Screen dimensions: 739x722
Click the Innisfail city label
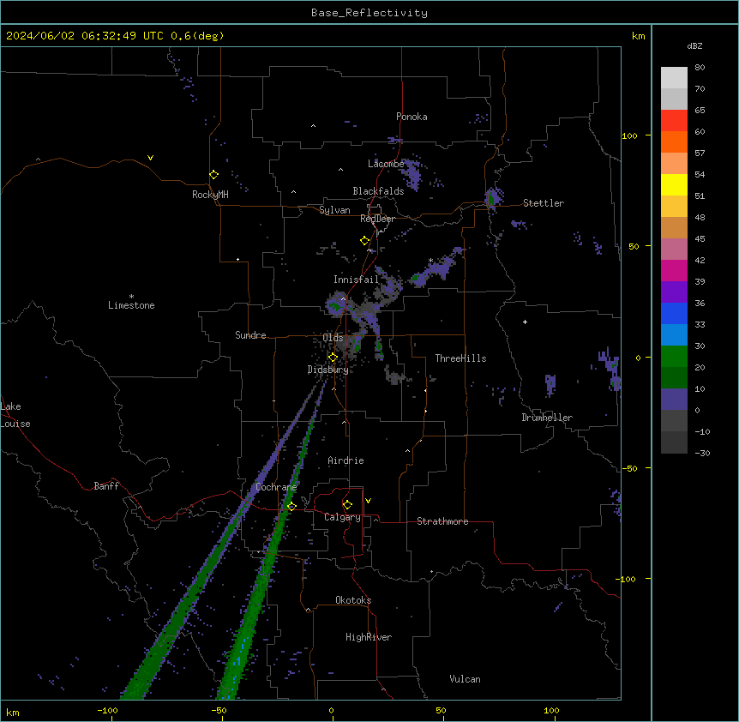coord(356,280)
